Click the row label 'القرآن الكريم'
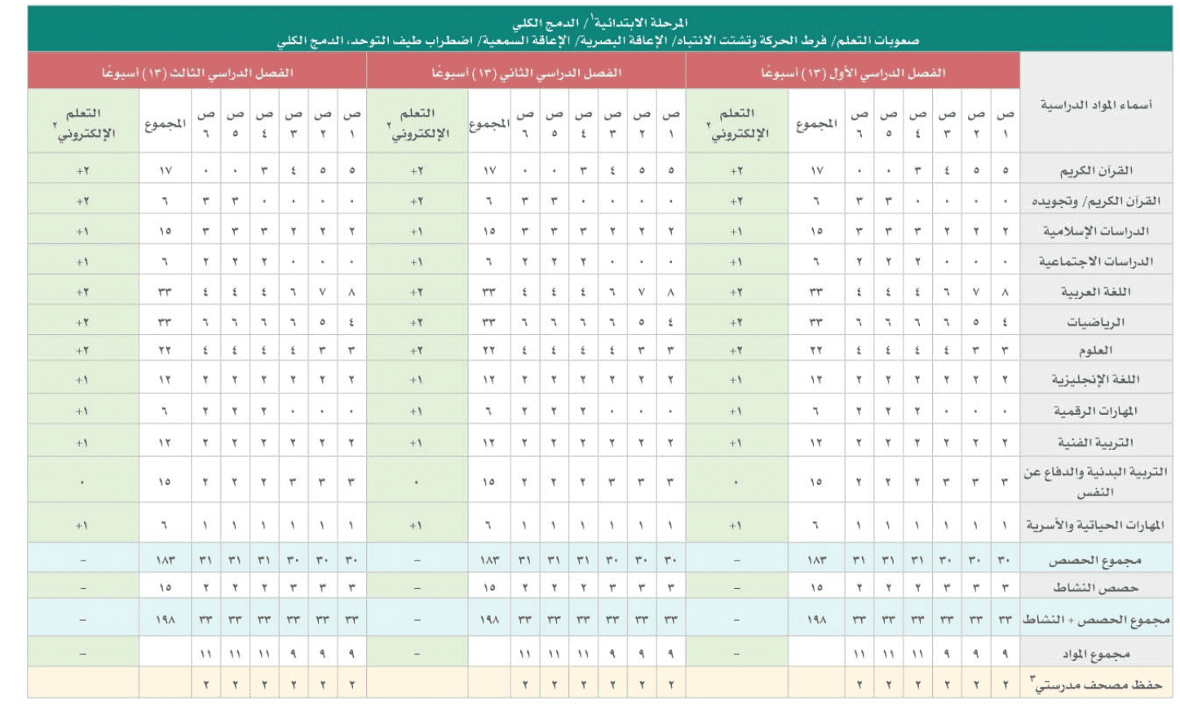Screen dimensions: 1180x704 1096,171
